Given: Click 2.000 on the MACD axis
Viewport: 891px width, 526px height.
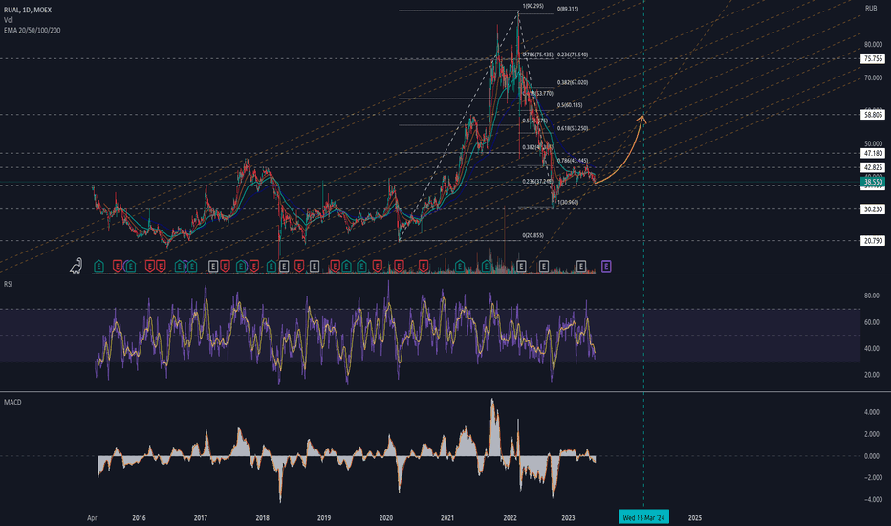Looking at the screenshot, I should pos(872,434).
